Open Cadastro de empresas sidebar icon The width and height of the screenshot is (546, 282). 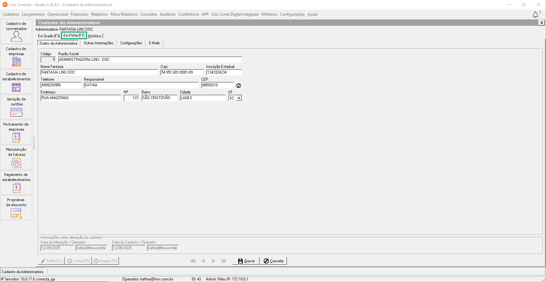tap(16, 57)
